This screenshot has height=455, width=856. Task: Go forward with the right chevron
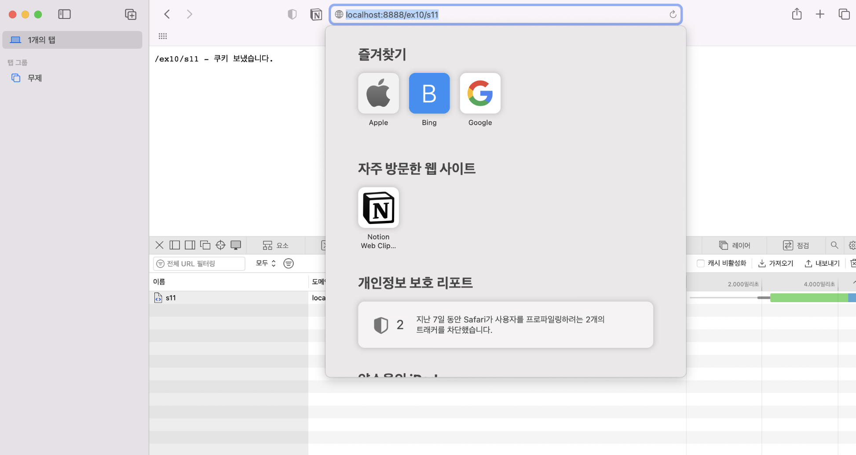[x=190, y=14]
